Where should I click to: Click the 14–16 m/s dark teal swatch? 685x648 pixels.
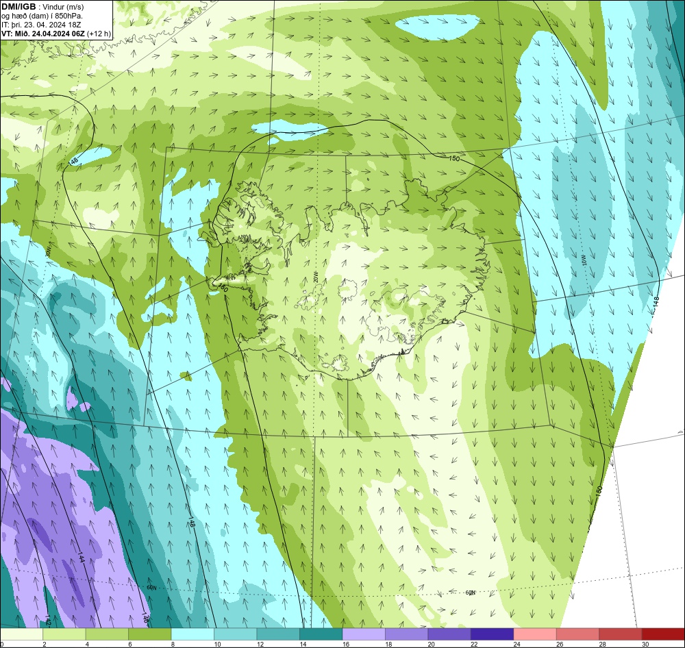coord(321,634)
